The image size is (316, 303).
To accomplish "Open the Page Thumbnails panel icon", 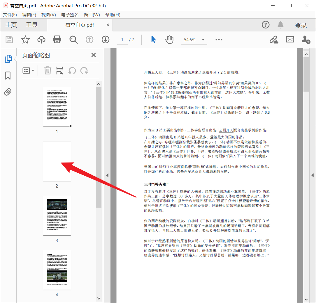I will (8, 58).
